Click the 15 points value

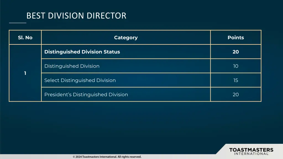(x=236, y=80)
